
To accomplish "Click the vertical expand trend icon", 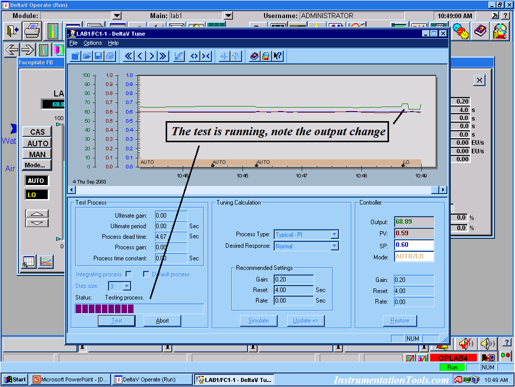I will point(236,56).
